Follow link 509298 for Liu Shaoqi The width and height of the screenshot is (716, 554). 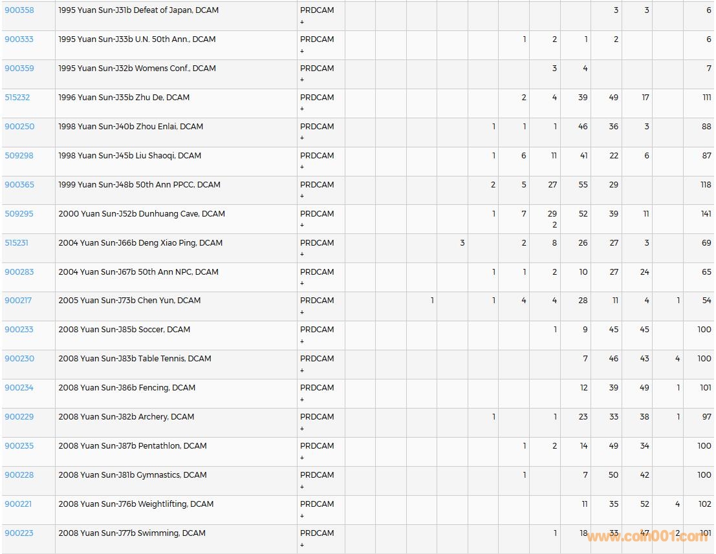point(19,156)
